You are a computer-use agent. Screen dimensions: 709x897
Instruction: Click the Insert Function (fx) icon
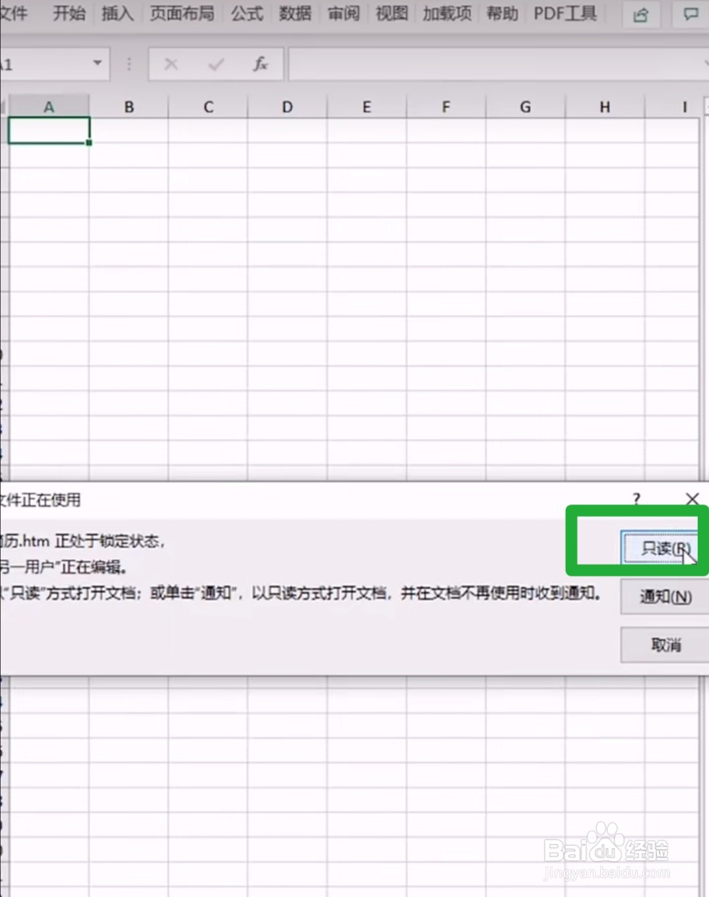coord(261,64)
